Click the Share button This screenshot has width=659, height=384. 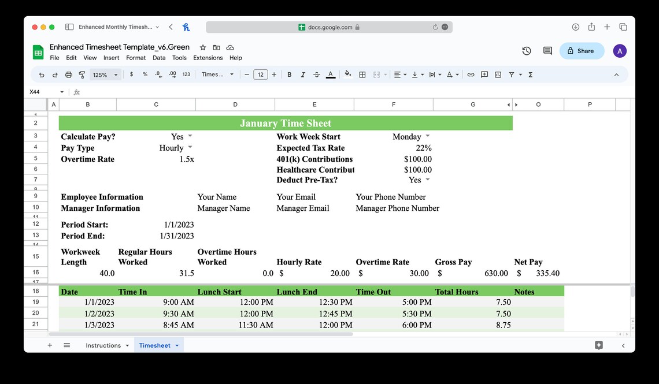tap(582, 51)
